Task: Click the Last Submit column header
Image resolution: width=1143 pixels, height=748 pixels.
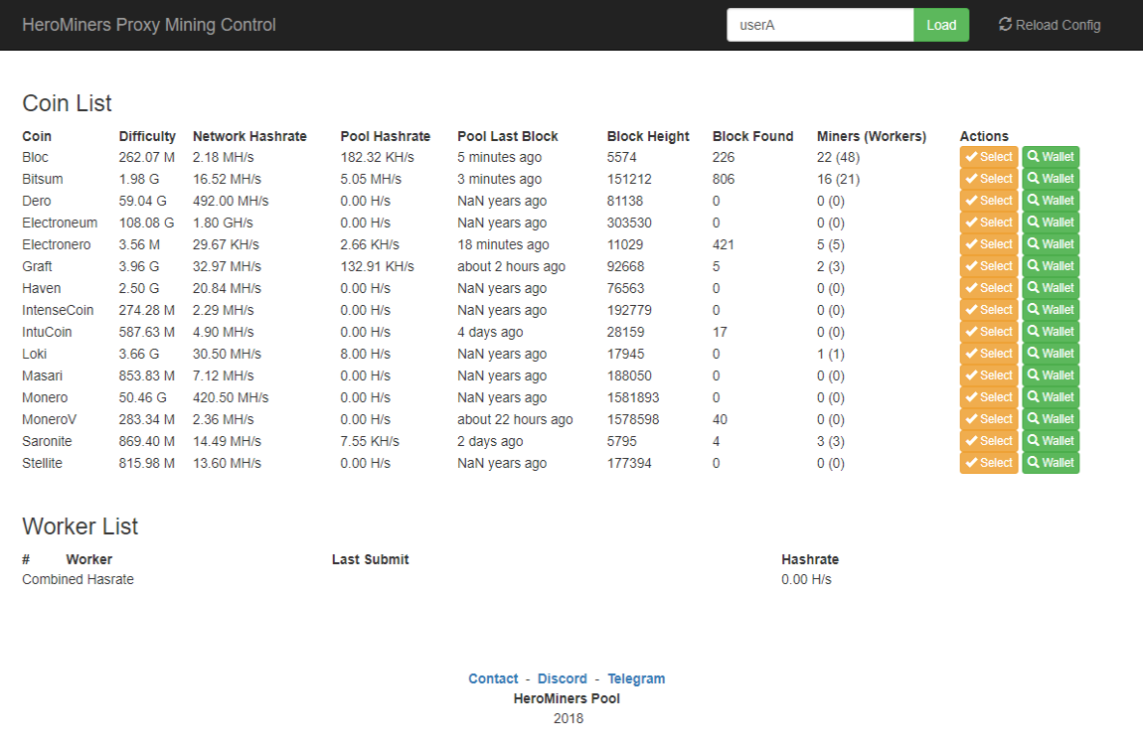Action: pyautogui.click(x=371, y=559)
